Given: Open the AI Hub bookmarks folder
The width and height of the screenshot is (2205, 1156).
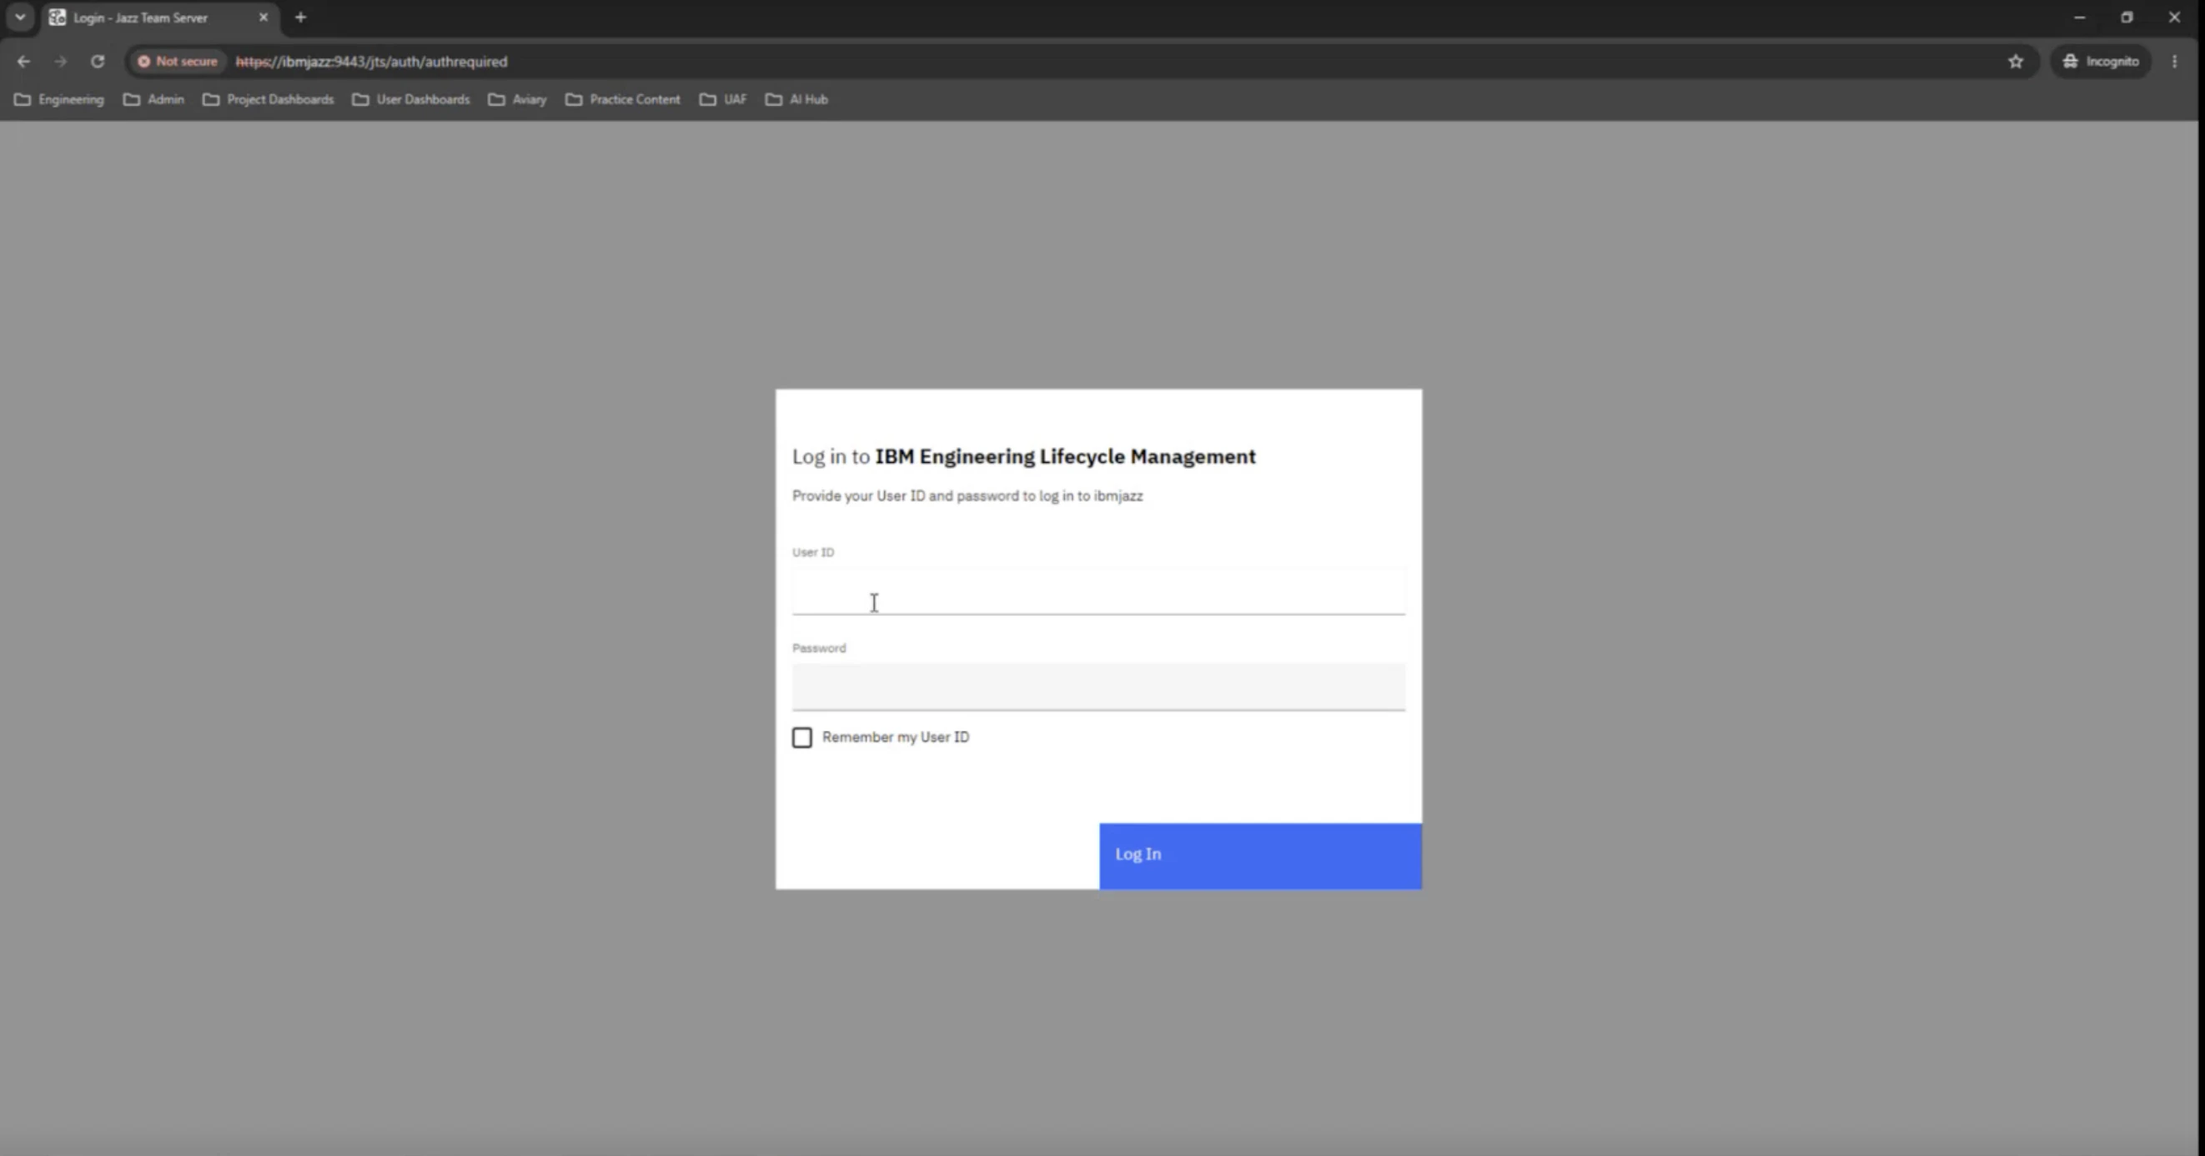Looking at the screenshot, I should tap(797, 99).
